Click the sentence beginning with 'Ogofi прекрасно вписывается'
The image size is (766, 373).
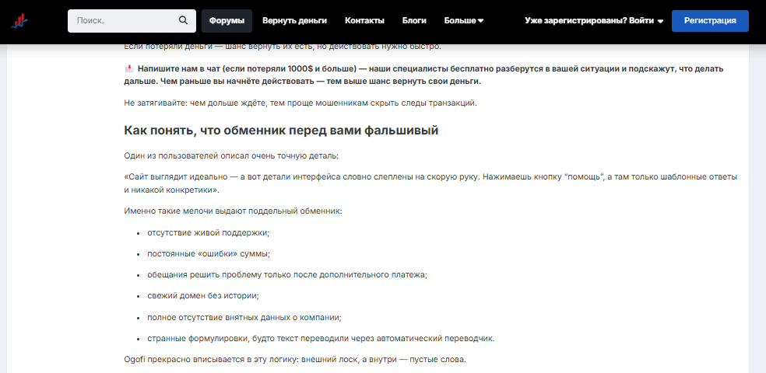[x=295, y=360]
